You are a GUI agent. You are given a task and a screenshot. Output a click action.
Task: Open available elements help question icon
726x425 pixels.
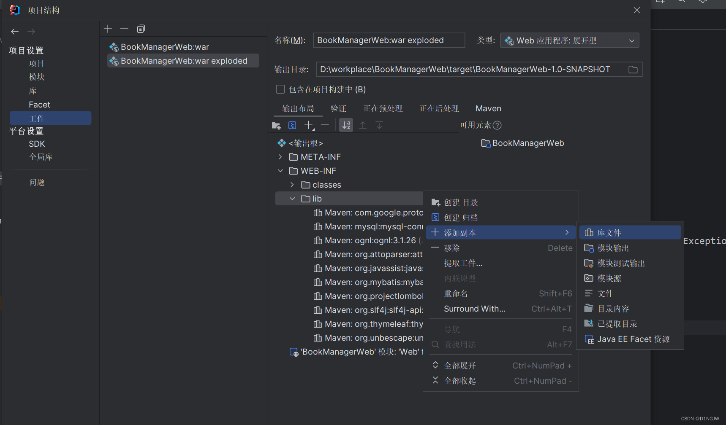tap(497, 125)
